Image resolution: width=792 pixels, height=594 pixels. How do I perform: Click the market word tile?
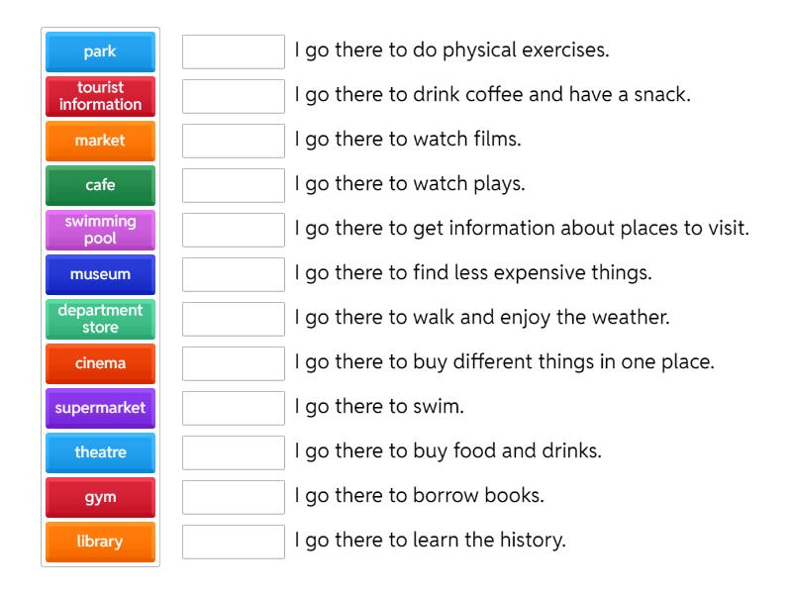click(x=99, y=141)
